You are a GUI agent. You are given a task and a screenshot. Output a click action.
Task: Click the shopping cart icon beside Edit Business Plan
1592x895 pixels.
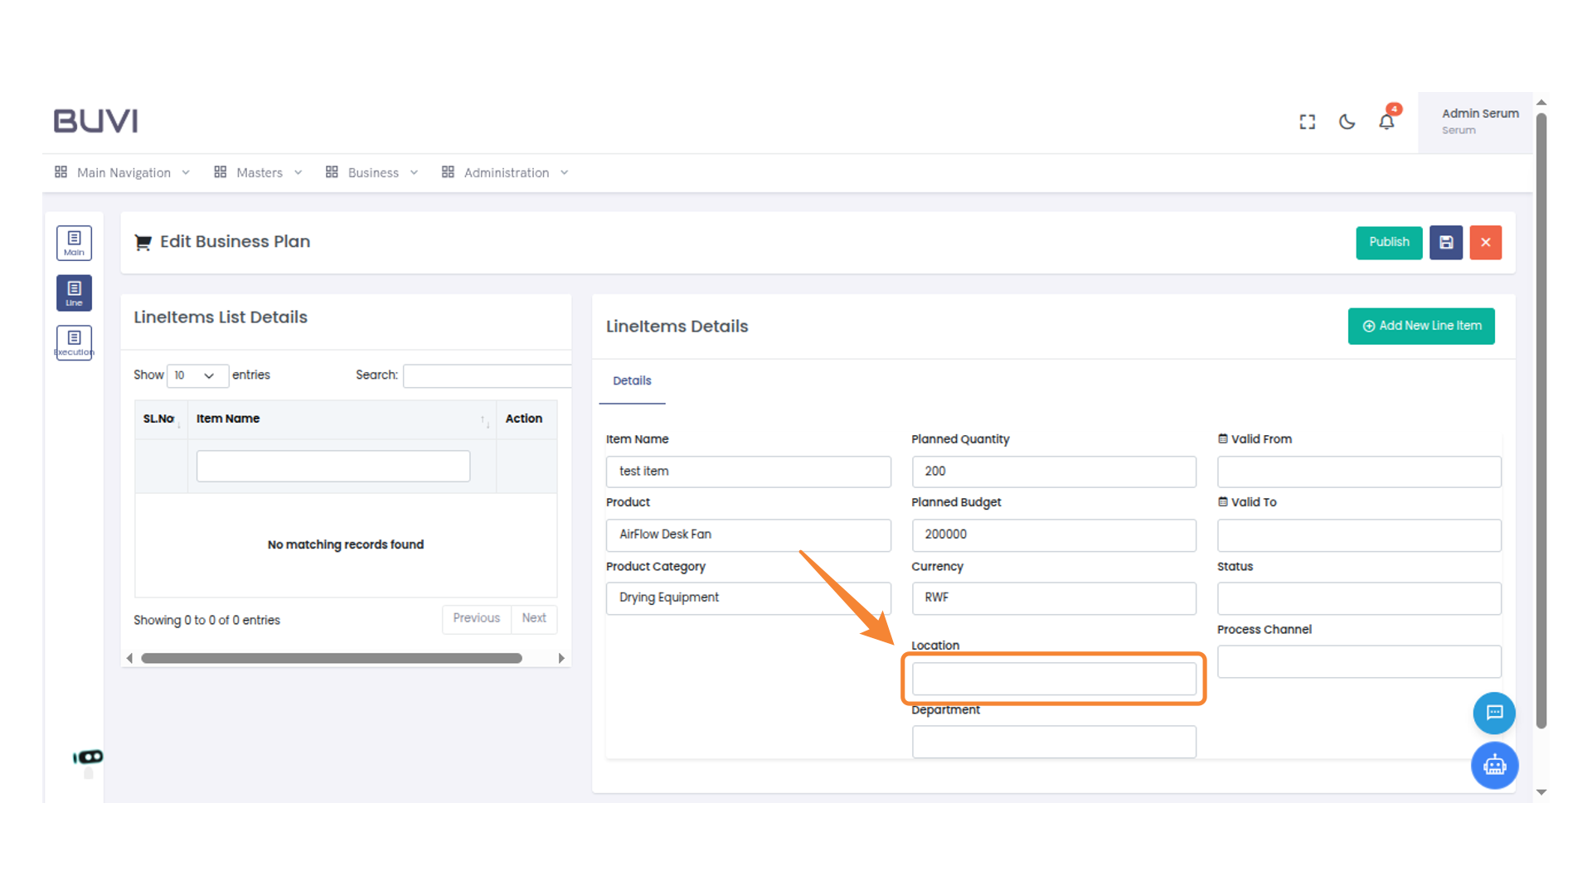[x=142, y=241]
